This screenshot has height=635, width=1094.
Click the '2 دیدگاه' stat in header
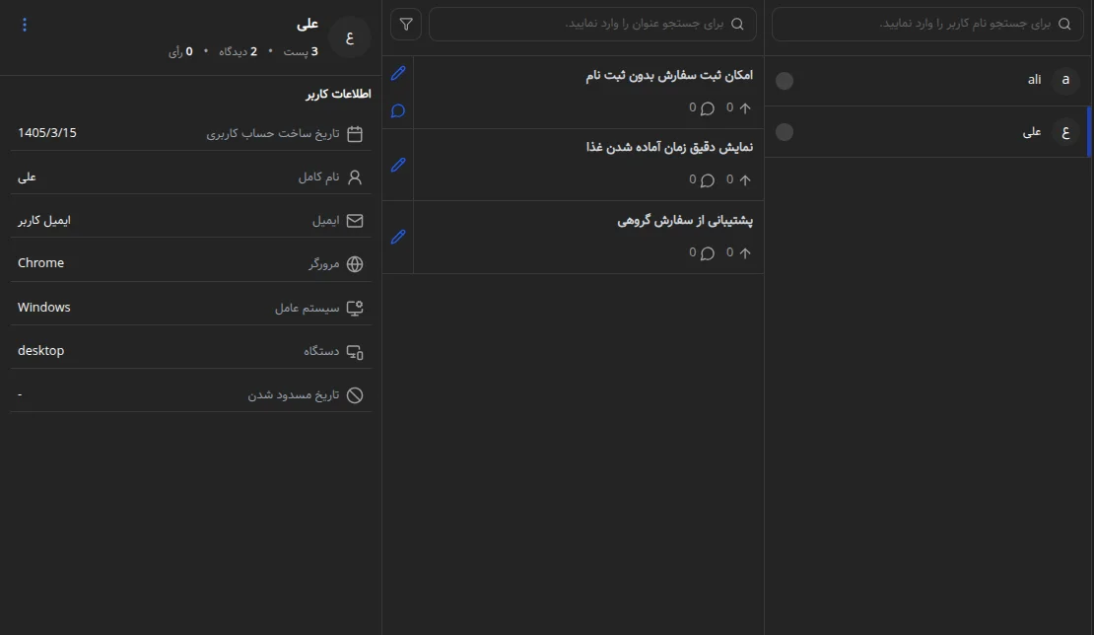point(238,51)
